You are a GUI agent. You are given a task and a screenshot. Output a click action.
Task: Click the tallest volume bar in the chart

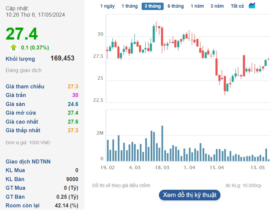click(162, 143)
